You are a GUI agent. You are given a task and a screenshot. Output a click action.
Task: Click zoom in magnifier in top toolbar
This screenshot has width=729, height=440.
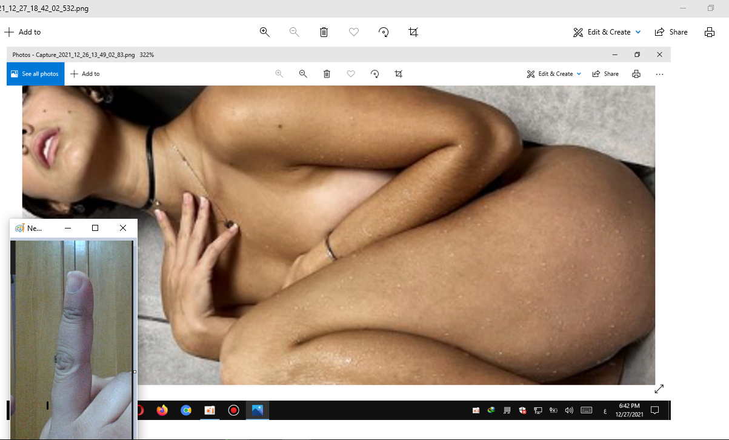pos(264,32)
